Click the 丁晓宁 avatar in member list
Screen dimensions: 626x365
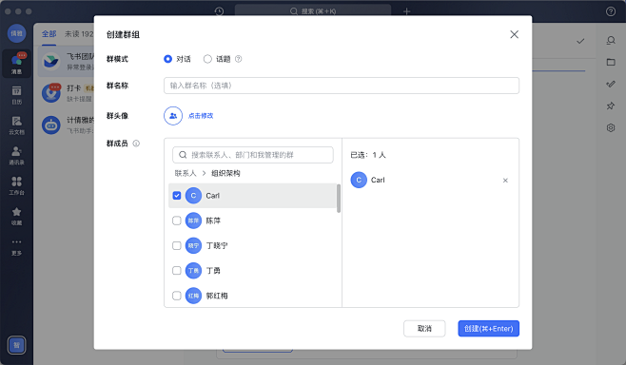coord(193,246)
